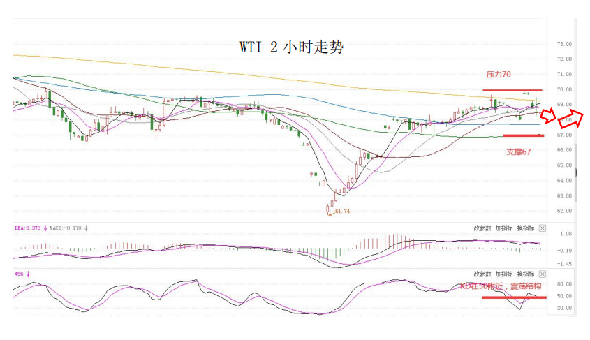Screen dimensions: 590x340
Task: Click 换指标 in the MACD panel
Action: [526, 228]
